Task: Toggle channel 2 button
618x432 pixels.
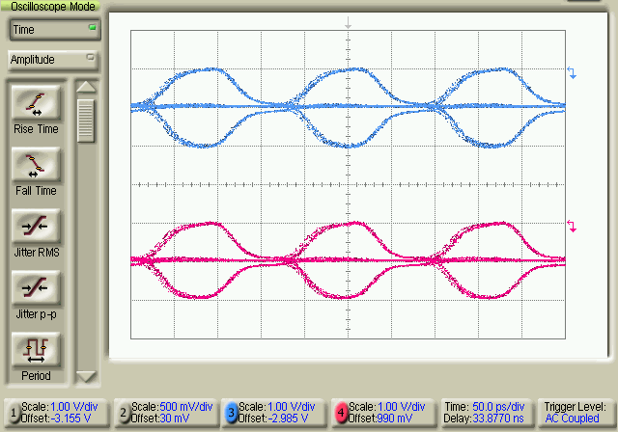Action: point(124,413)
